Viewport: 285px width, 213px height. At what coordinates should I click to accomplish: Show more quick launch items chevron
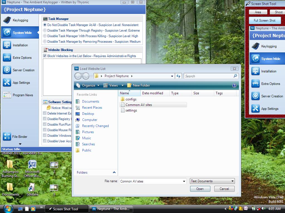click(x=41, y=207)
